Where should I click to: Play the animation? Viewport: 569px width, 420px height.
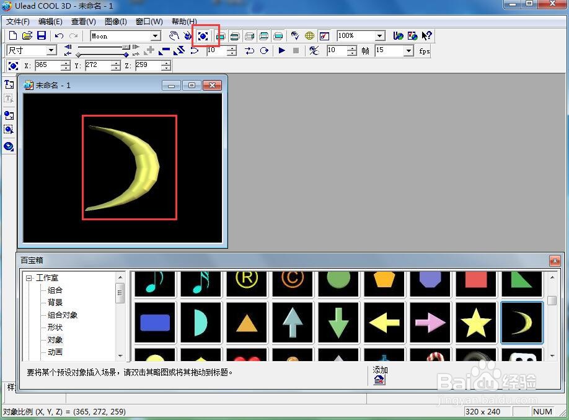point(281,50)
